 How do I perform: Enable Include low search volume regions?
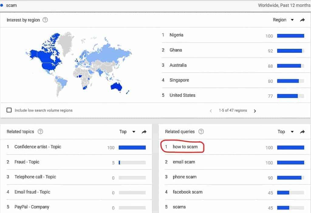(9, 110)
